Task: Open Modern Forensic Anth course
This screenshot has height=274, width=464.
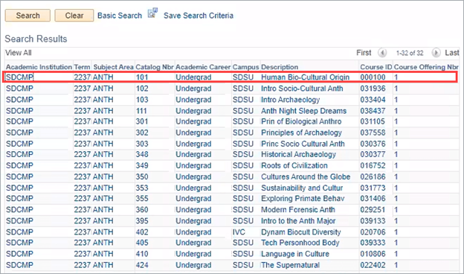Action: pos(298,210)
